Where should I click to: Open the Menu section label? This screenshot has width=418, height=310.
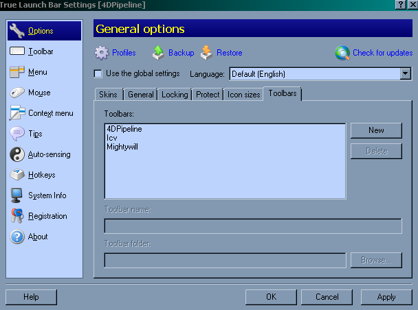[x=38, y=72]
